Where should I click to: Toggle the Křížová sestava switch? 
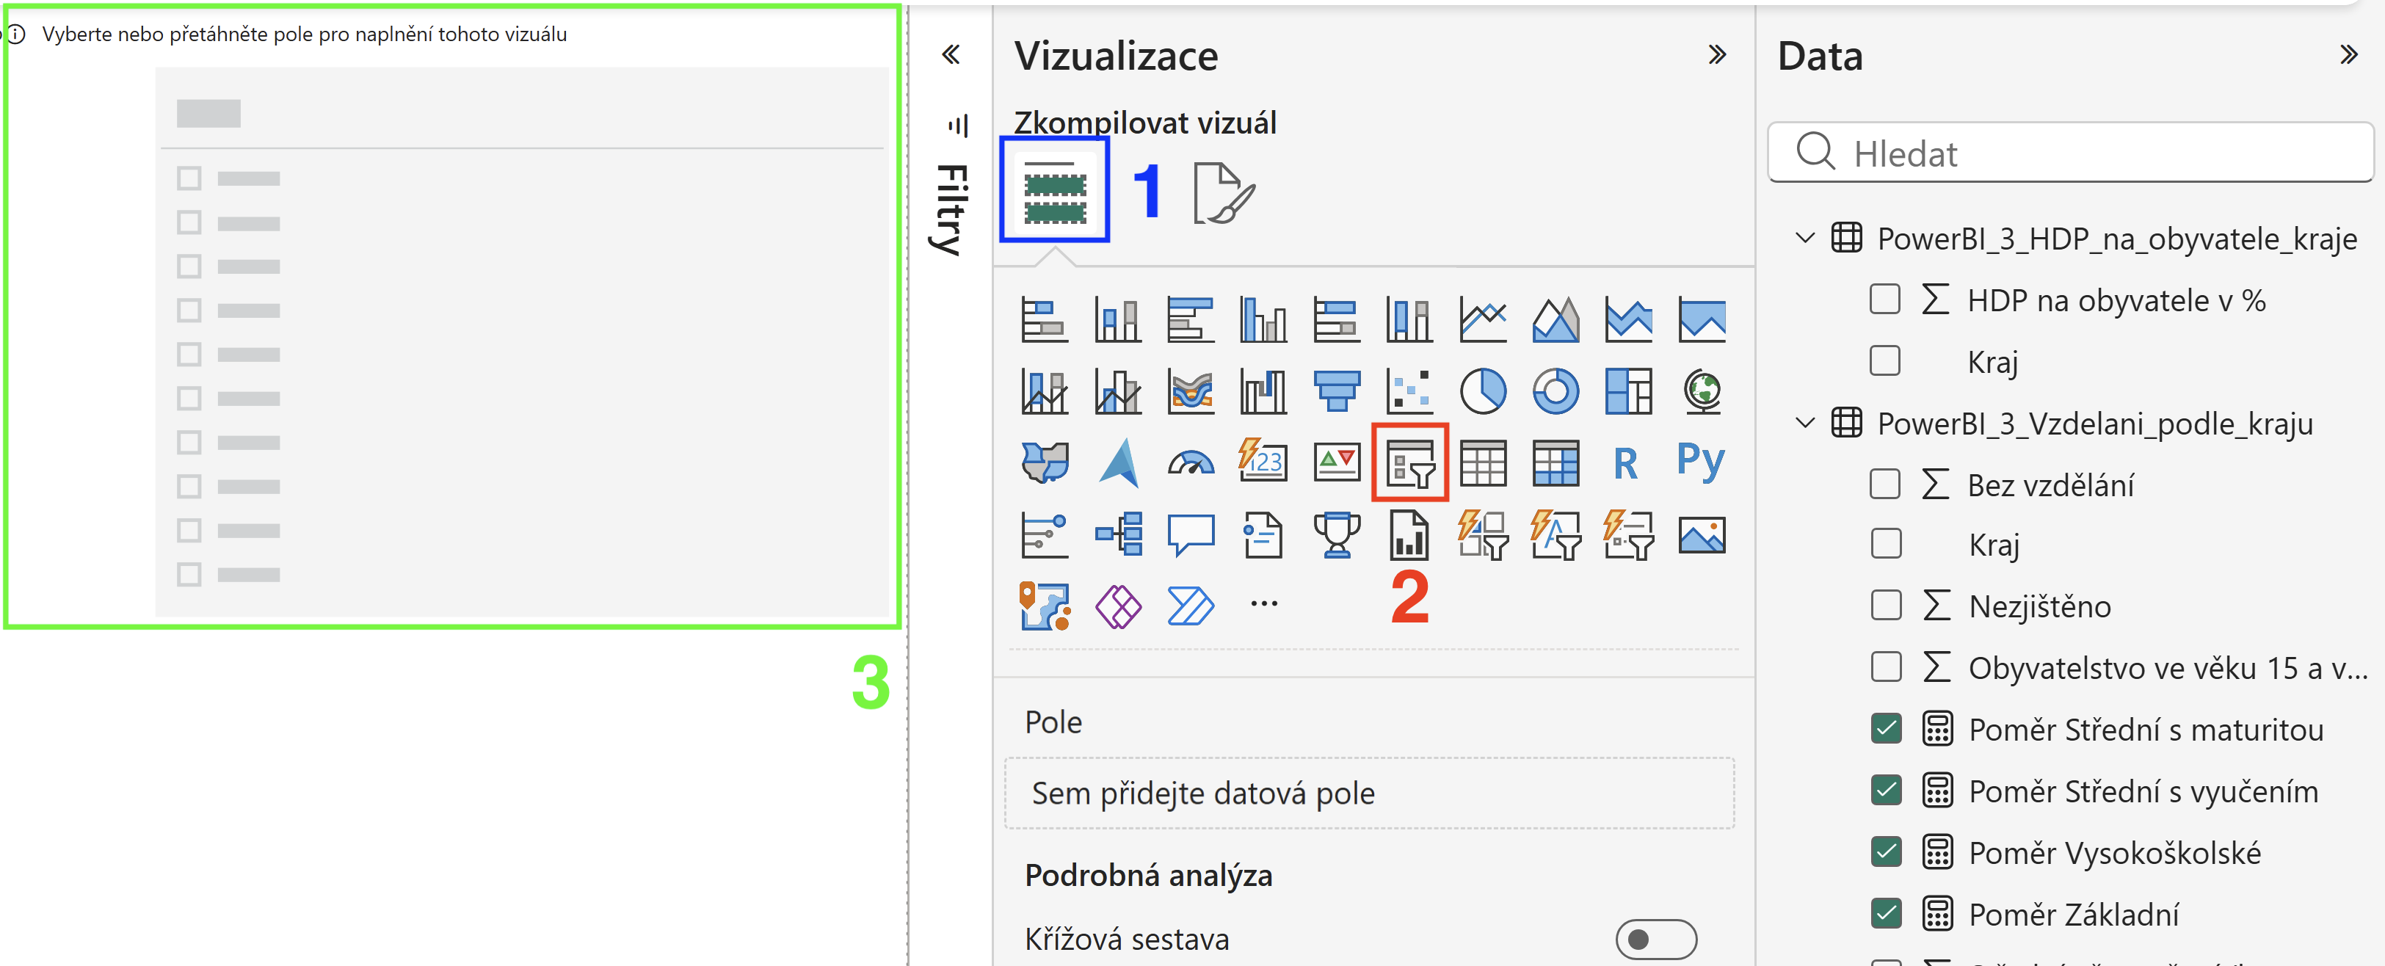click(x=1655, y=939)
